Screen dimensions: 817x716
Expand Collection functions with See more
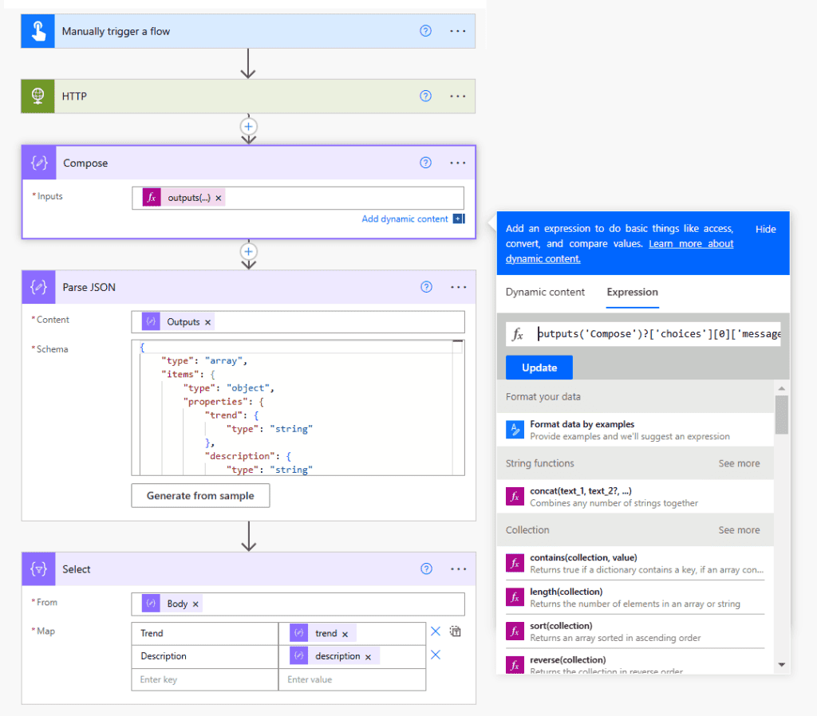[738, 530]
